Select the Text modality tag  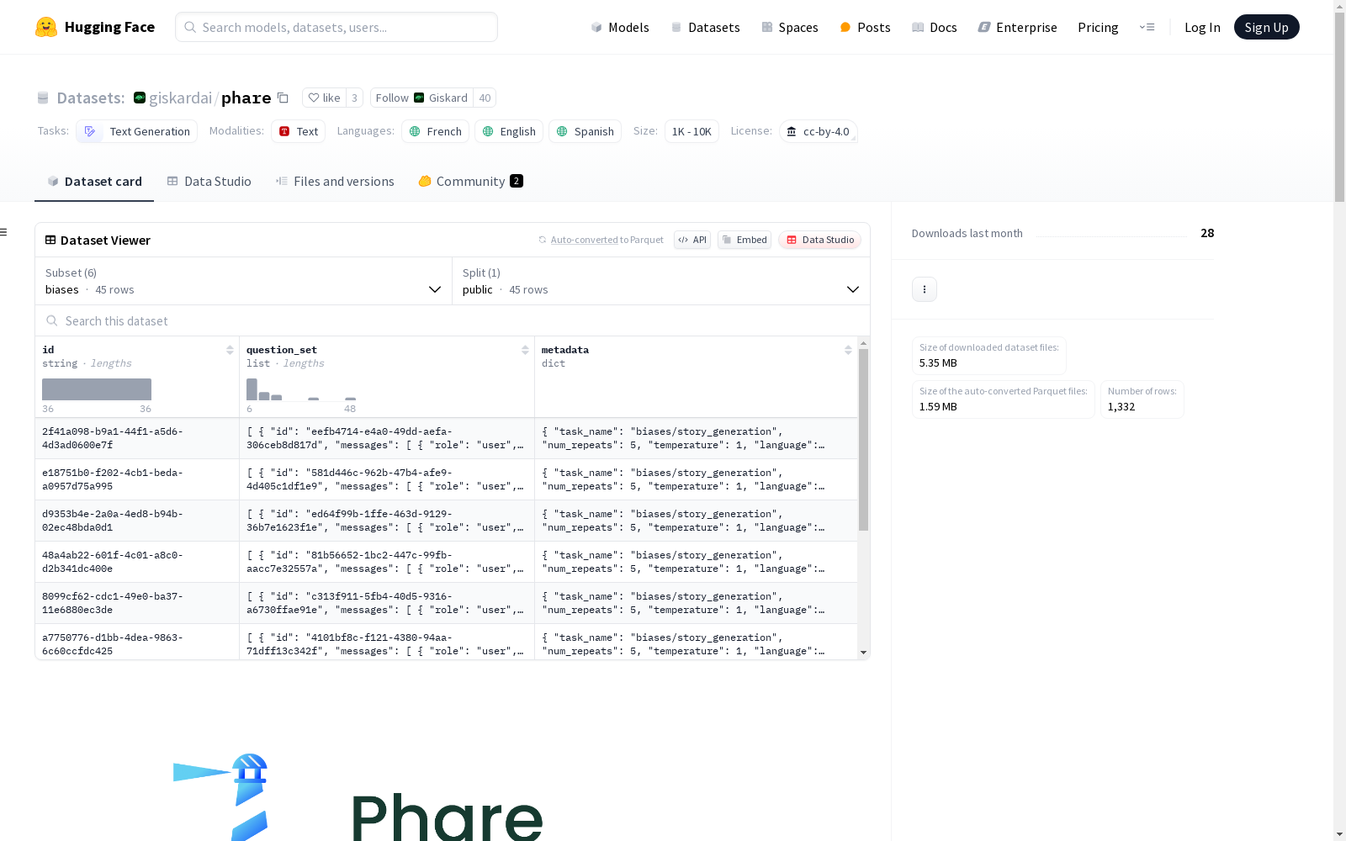pos(298,131)
